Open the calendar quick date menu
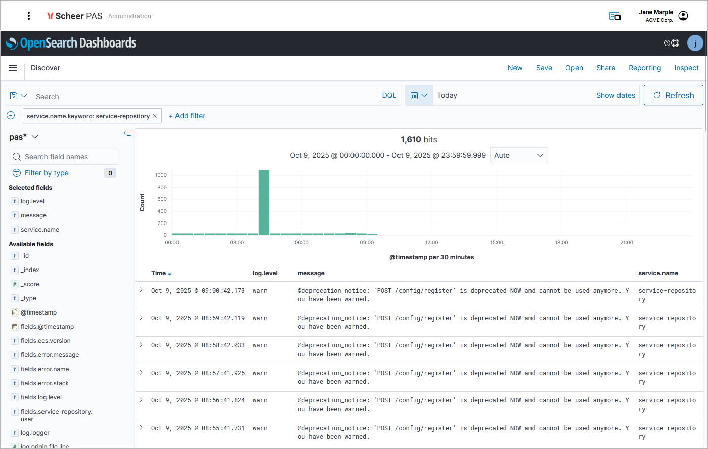The height and width of the screenshot is (449, 708). (419, 95)
